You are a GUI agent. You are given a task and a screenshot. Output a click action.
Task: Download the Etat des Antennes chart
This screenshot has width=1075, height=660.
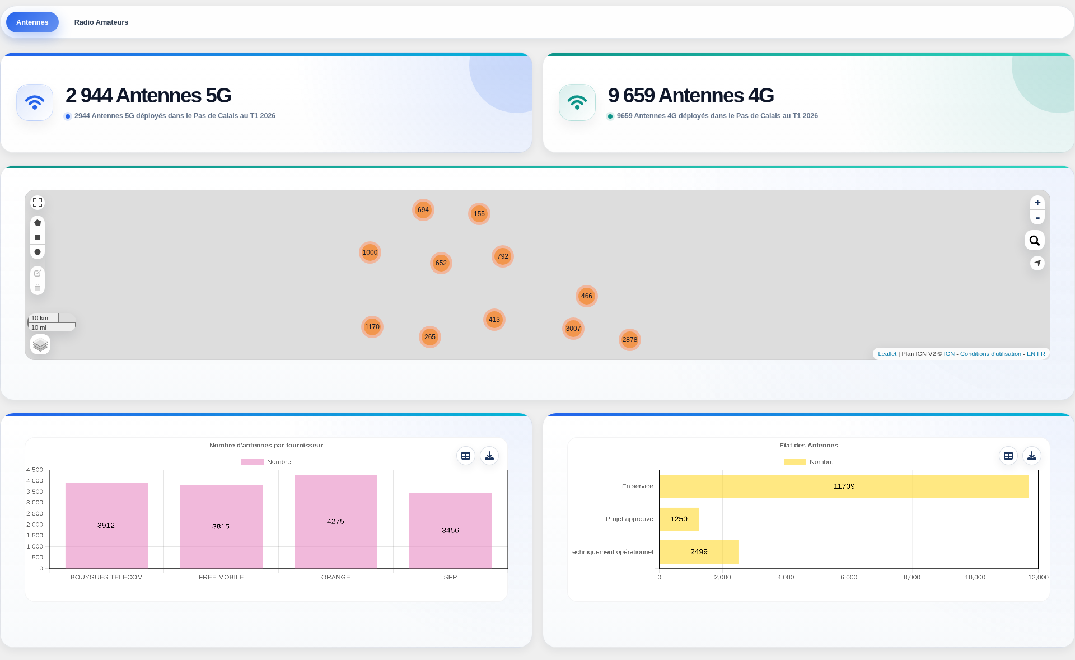(1032, 456)
